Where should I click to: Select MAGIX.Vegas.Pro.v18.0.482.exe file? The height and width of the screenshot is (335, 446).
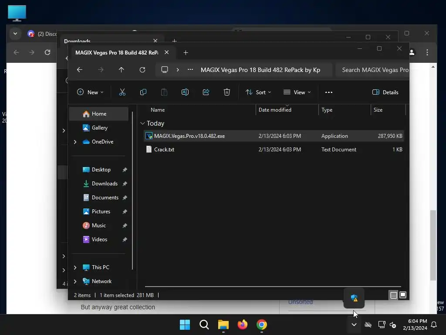point(274,136)
